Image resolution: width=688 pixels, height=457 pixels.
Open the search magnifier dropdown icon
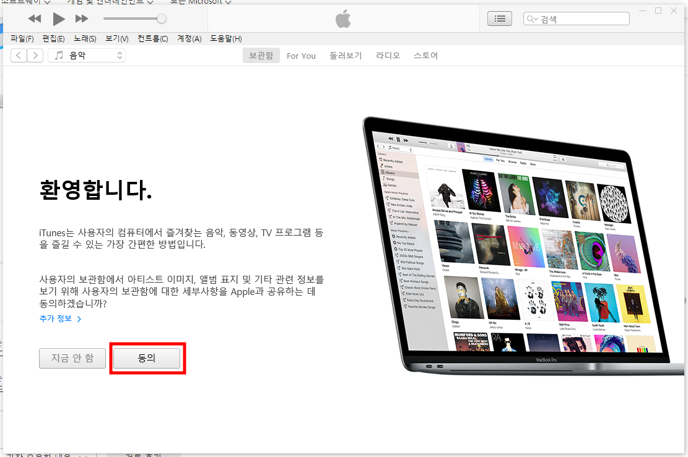532,19
